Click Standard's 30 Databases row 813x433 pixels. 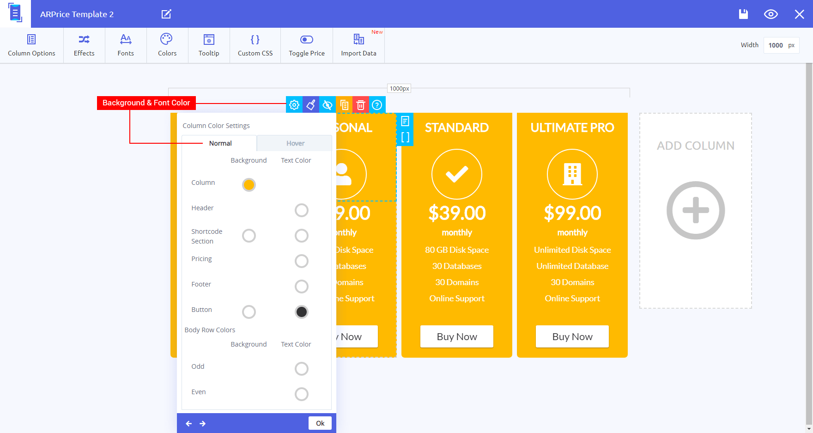click(457, 266)
